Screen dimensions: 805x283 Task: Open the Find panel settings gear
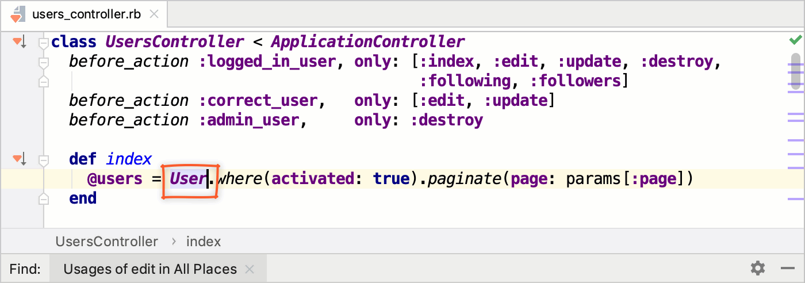tap(758, 268)
